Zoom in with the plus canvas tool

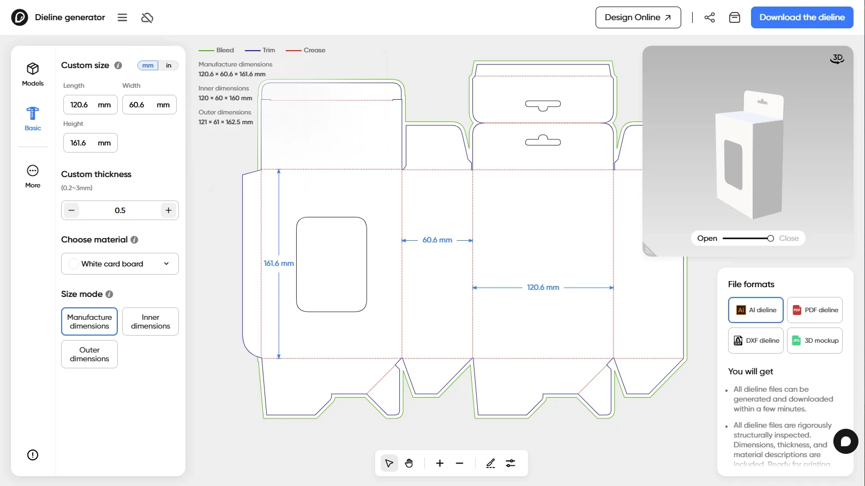coord(440,463)
